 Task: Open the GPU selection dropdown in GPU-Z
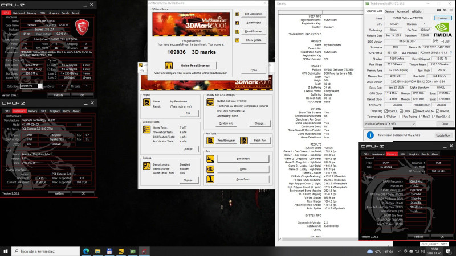point(390,124)
